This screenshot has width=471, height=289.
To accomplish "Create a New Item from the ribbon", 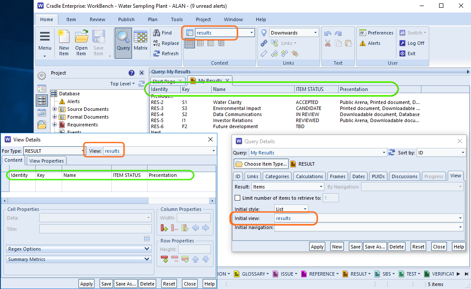I will (64, 43).
